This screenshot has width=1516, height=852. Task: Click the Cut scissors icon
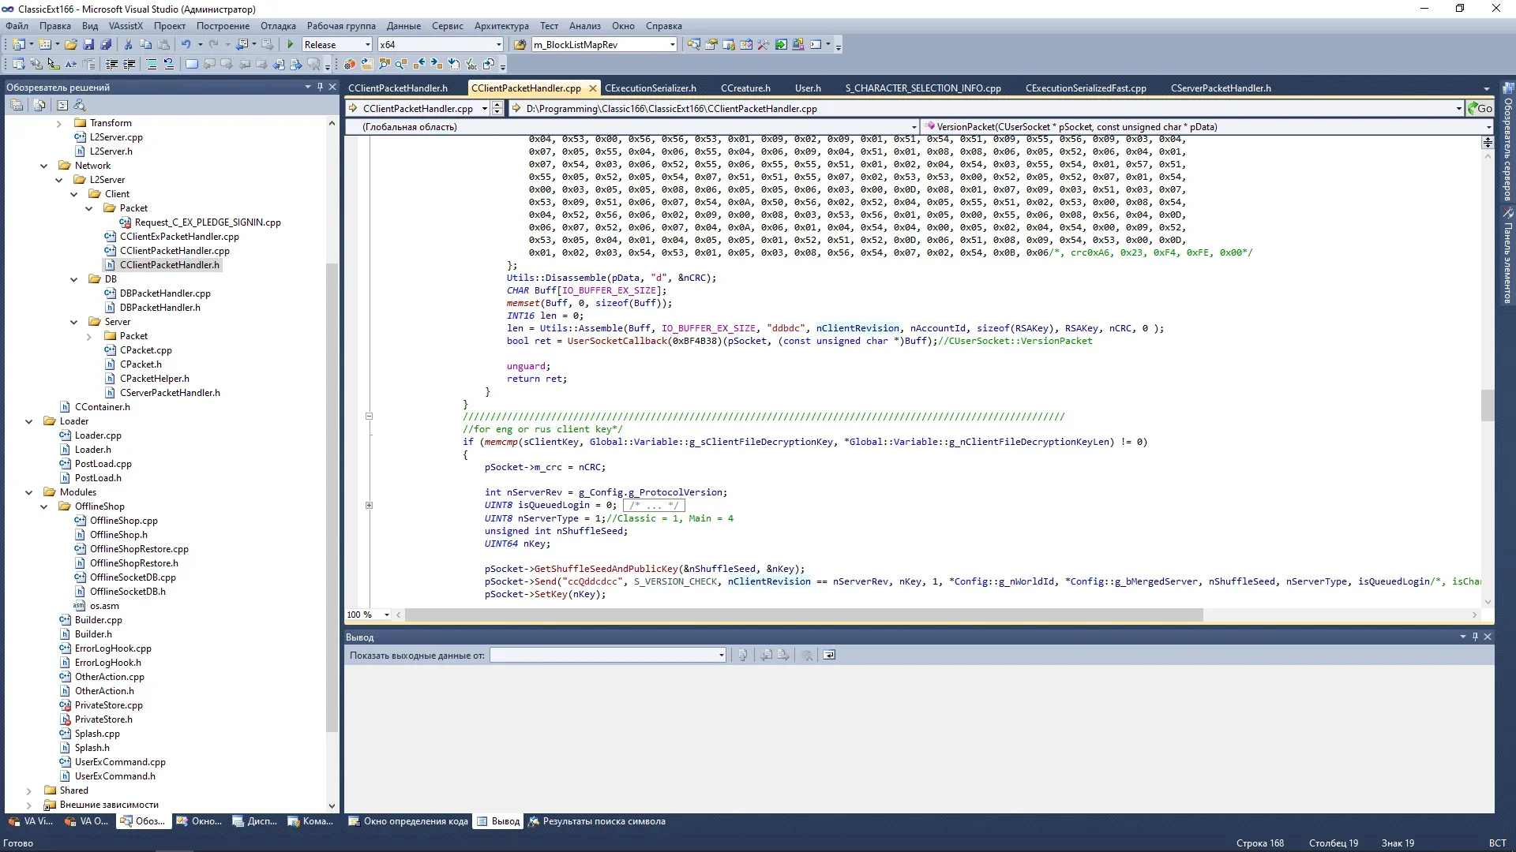(x=128, y=45)
